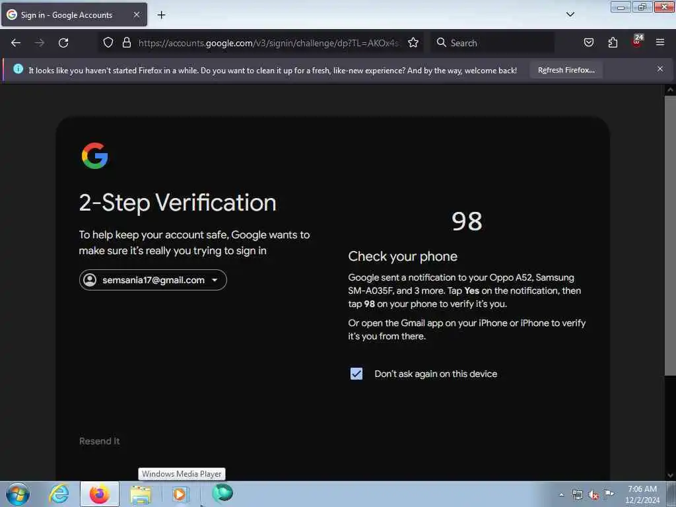
Task: Launch Internet Explorer from taskbar
Action: click(x=59, y=494)
